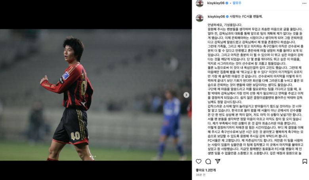The width and height of the screenshot is (309, 180).
Task: Click the profile avatar in the post header
Action: pos(200,3)
